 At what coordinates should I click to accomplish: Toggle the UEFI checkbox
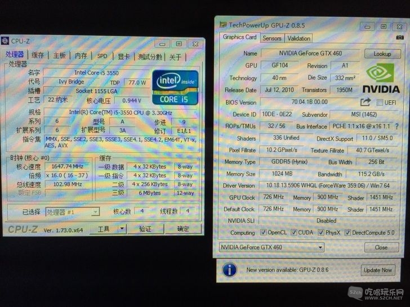click(x=380, y=102)
